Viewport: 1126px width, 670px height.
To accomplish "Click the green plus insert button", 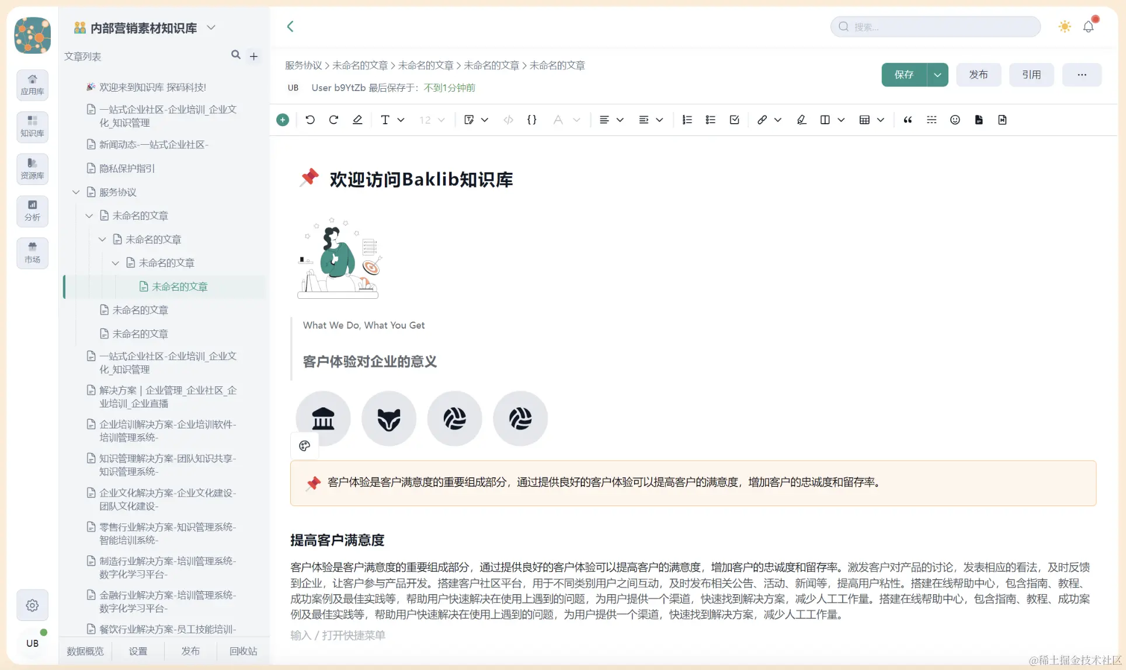I will 283,120.
